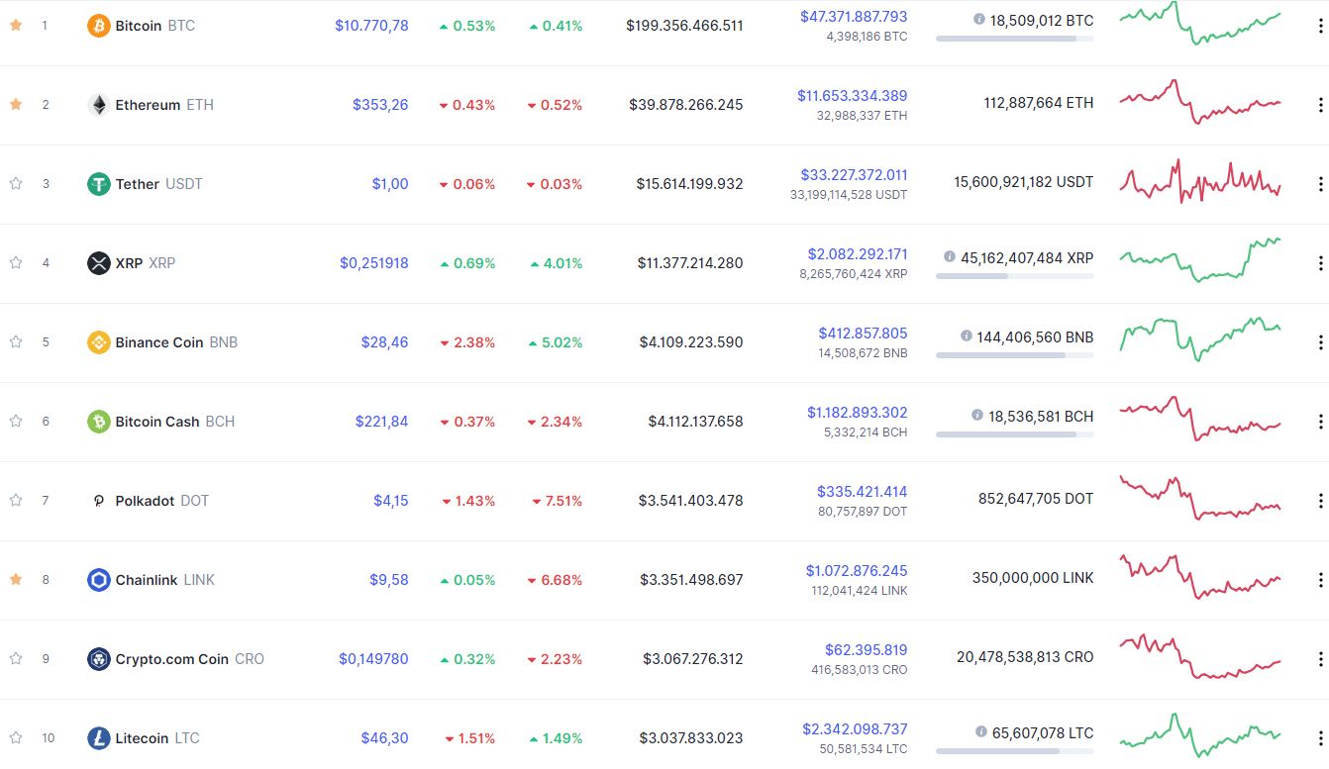
Task: Click the Bitcoin Cash green logo icon
Action: (98, 422)
